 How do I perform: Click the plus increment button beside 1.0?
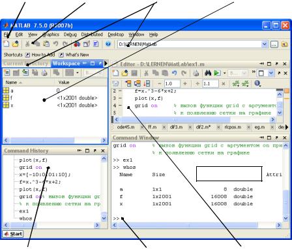pyautogui.click(x=185, y=83)
